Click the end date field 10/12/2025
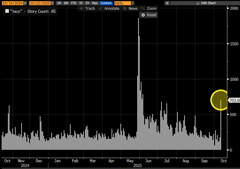The width and height of the screenshot is (240, 169). [39, 3]
